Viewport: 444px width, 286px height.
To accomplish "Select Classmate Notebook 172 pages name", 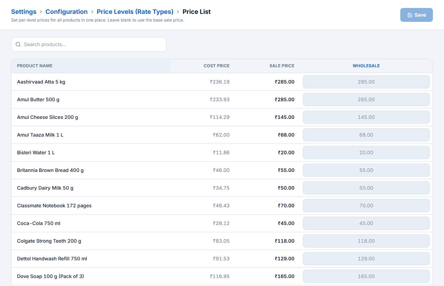I will click(x=54, y=206).
